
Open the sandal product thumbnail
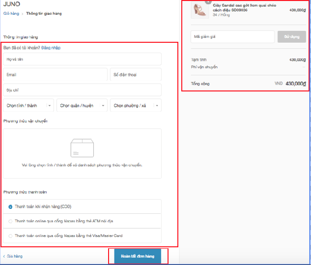[200, 10]
